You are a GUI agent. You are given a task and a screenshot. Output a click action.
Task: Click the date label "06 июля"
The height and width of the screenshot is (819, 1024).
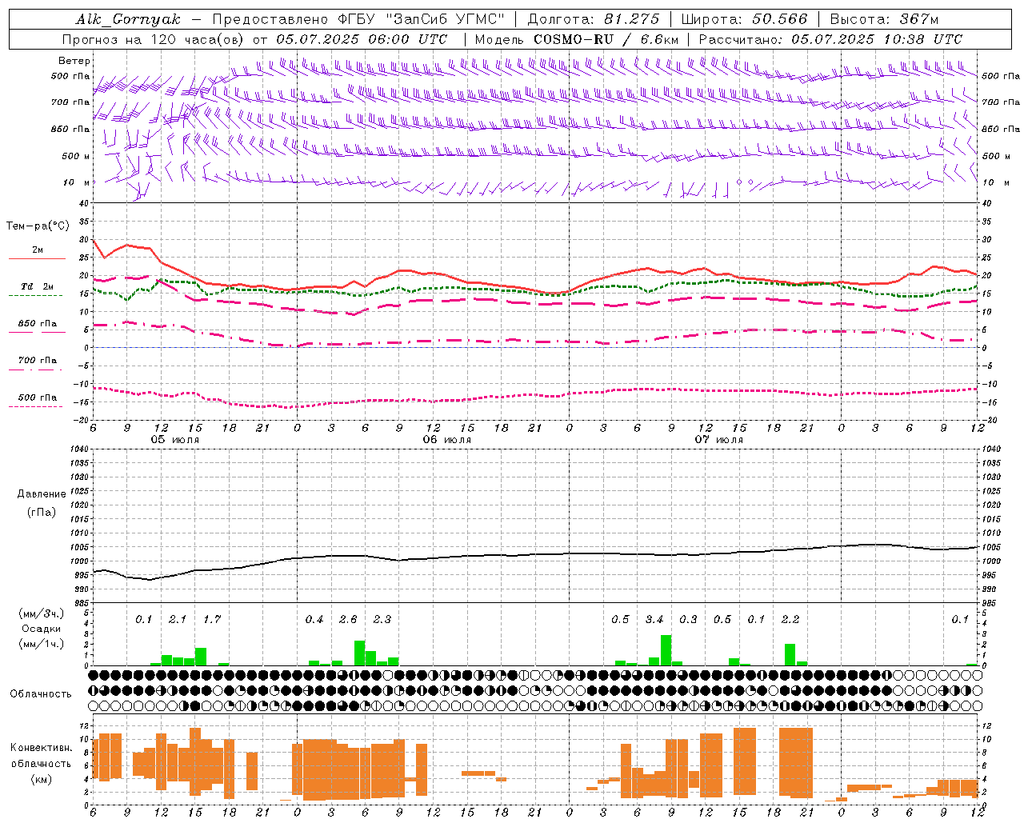click(447, 440)
